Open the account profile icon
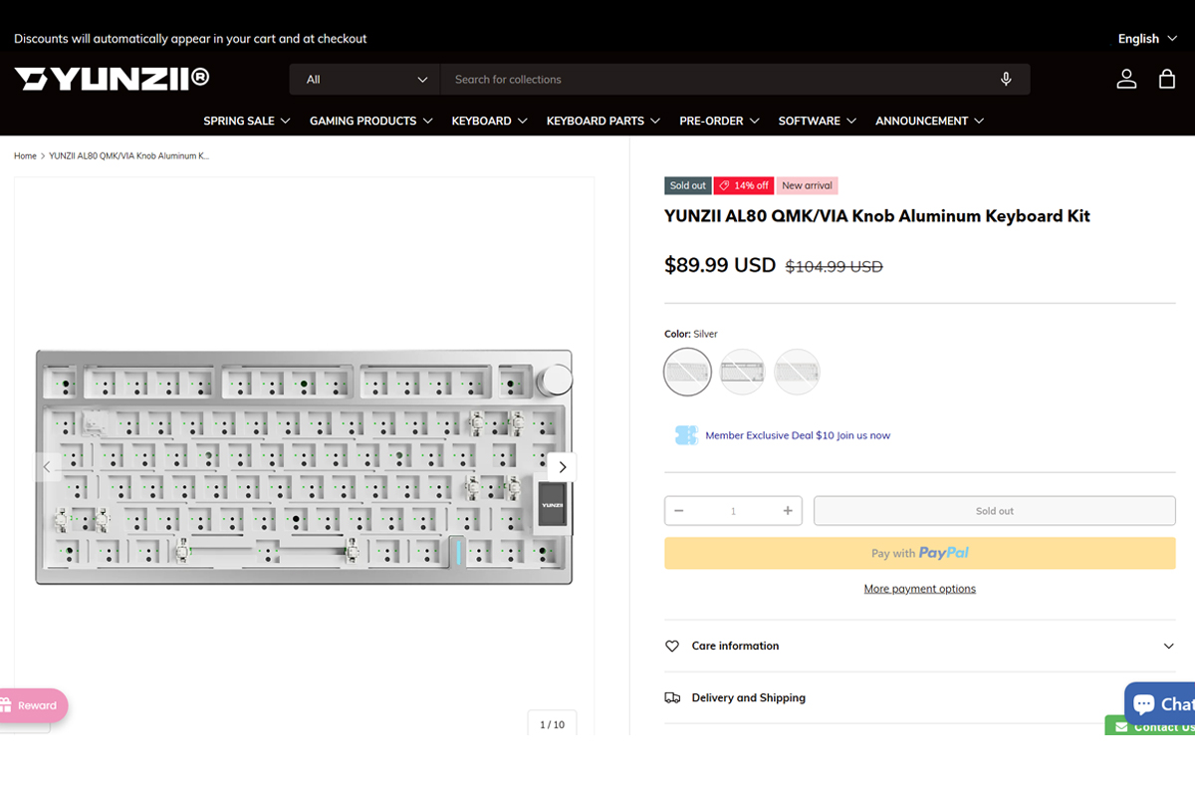The image size is (1195, 797). (1126, 79)
